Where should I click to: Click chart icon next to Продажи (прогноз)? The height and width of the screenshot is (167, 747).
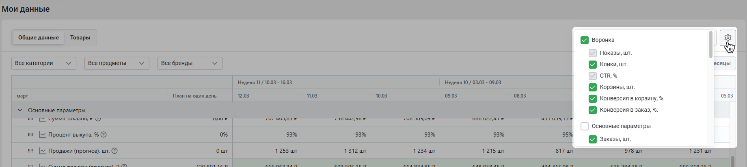pyautogui.click(x=42, y=151)
